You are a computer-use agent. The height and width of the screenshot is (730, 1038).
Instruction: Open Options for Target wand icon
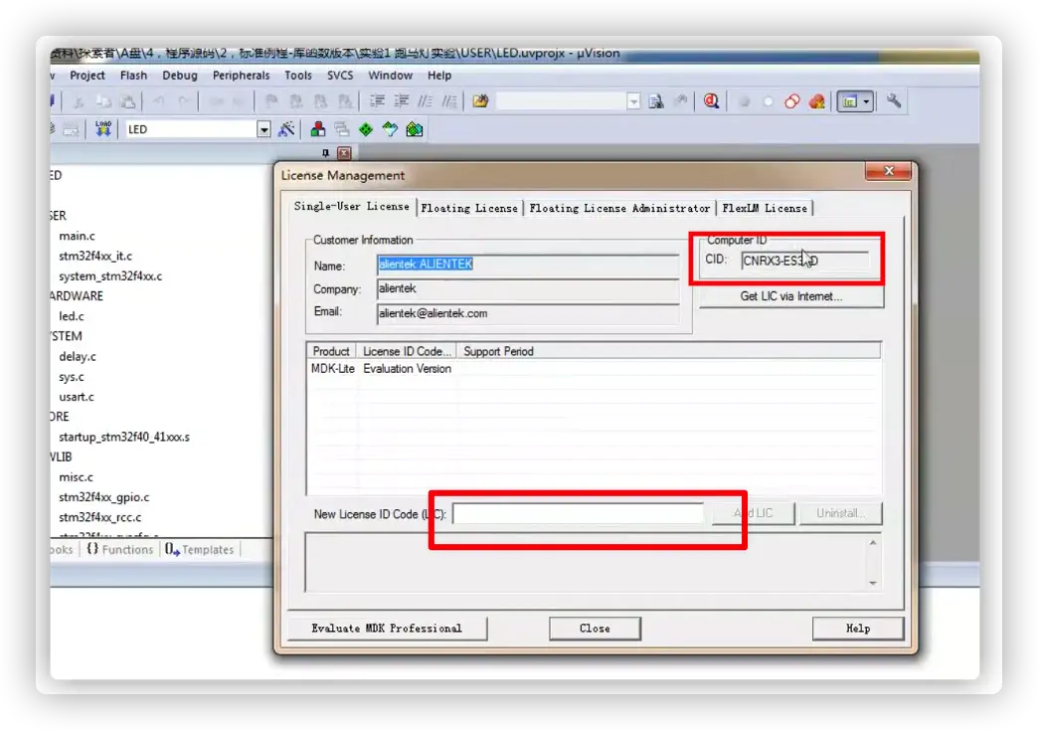click(x=286, y=129)
